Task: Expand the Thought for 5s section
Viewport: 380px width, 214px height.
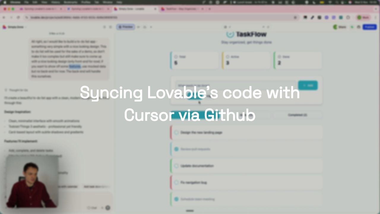Action: (16, 90)
